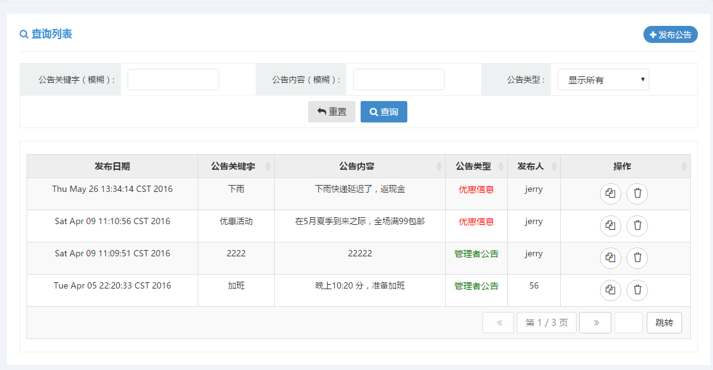The height and width of the screenshot is (370, 713).
Task: Click the red 优惠信息 label in the 优惠活动 row
Action: [x=476, y=222]
